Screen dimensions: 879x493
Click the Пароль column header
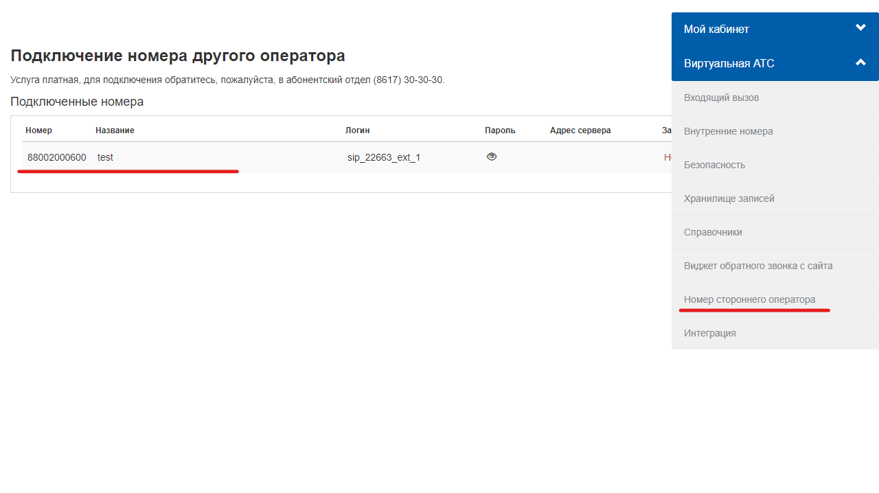500,130
